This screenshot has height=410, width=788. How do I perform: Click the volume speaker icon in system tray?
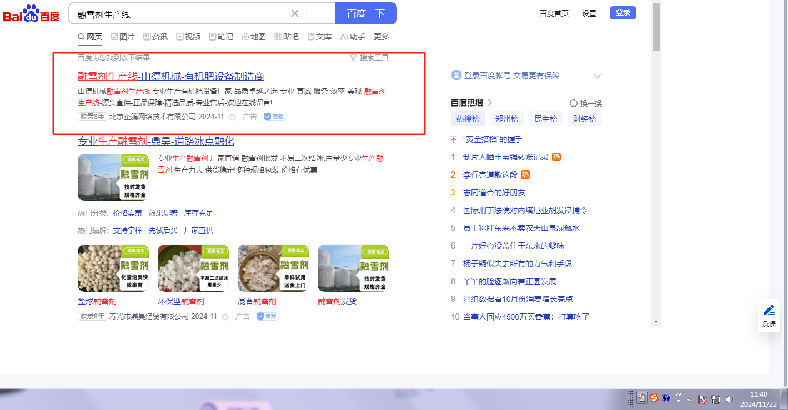point(729,399)
